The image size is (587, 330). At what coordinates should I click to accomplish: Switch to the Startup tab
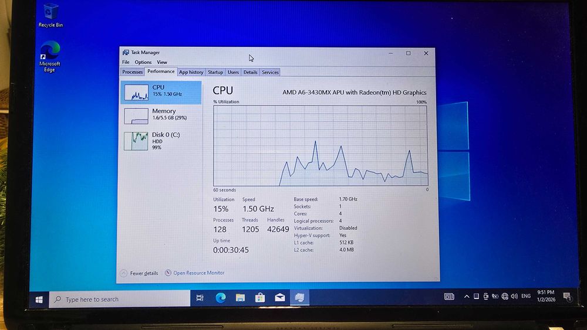(215, 72)
